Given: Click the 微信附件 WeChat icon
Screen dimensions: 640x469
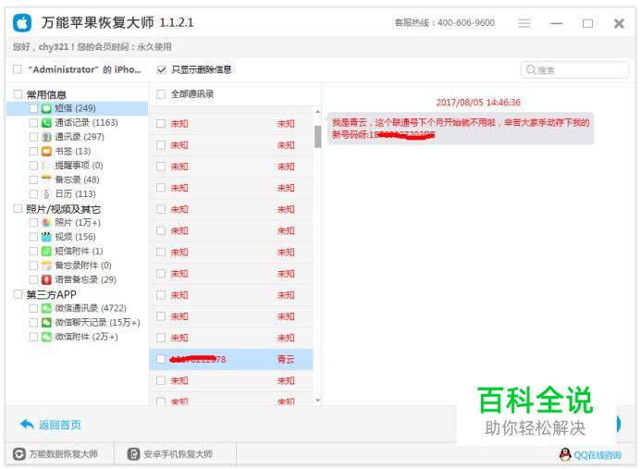Looking at the screenshot, I should 46,337.
